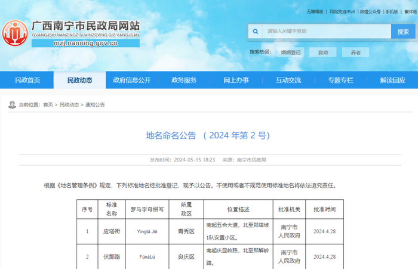Click table header 所属政区
Viewport: 418px width, 269px height.
[186, 209]
